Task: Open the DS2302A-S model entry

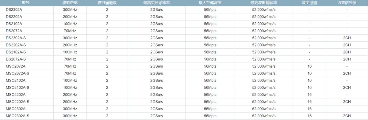Action: 16,38
